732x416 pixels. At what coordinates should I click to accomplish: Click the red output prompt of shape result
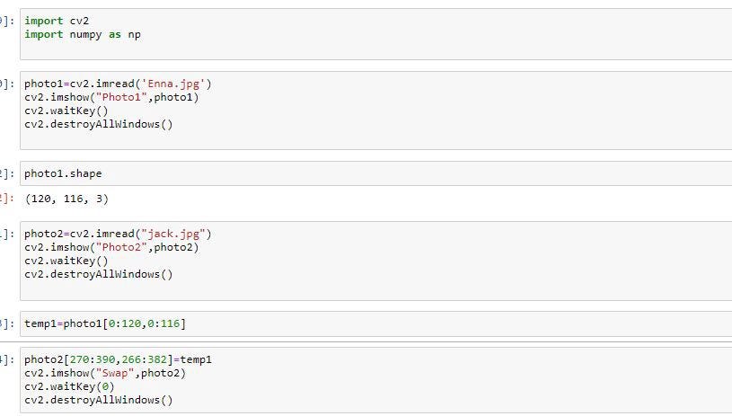(7, 198)
